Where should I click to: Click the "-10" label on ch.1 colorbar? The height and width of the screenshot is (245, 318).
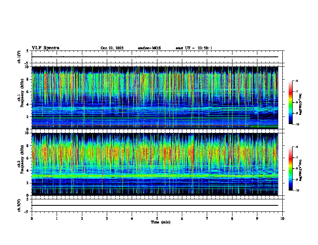[x=297, y=125]
